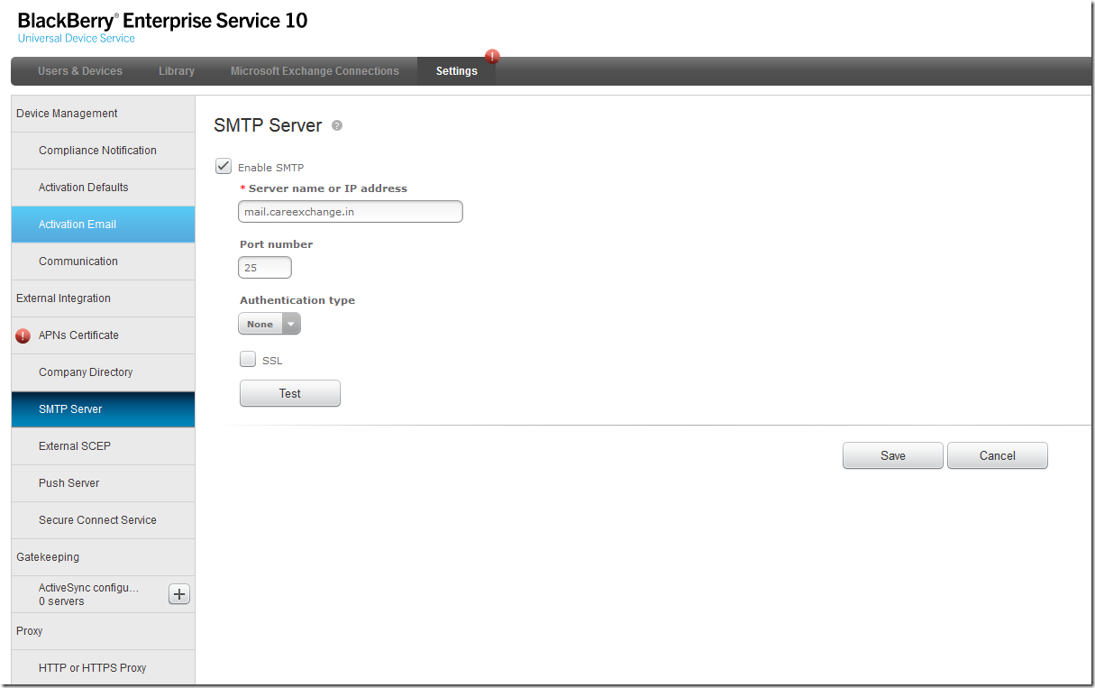1095x688 pixels.
Task: Add an ActiveSync configuration with plus icon
Action: [x=179, y=594]
